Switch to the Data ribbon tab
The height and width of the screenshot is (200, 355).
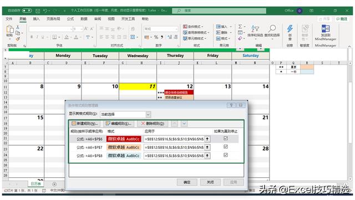(84, 19)
